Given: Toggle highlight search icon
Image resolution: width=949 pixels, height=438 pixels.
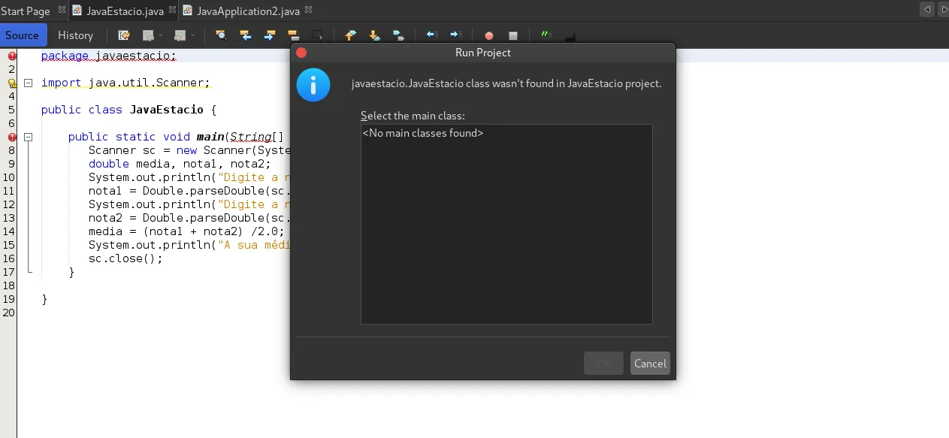Looking at the screenshot, I should [x=293, y=35].
